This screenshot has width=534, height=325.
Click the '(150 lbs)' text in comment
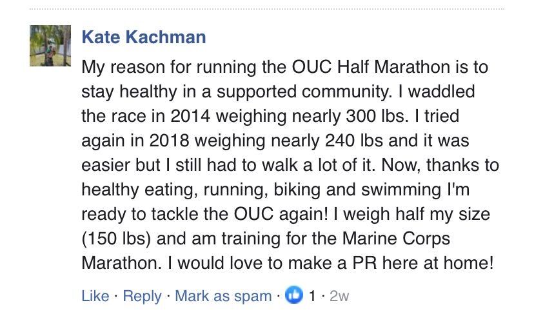point(116,239)
